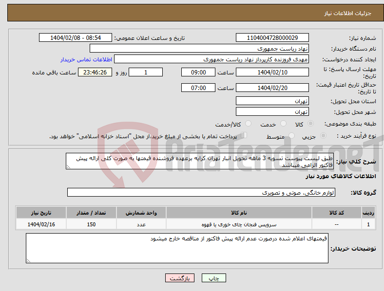Click need date cell 1404/02/16

(41, 224)
